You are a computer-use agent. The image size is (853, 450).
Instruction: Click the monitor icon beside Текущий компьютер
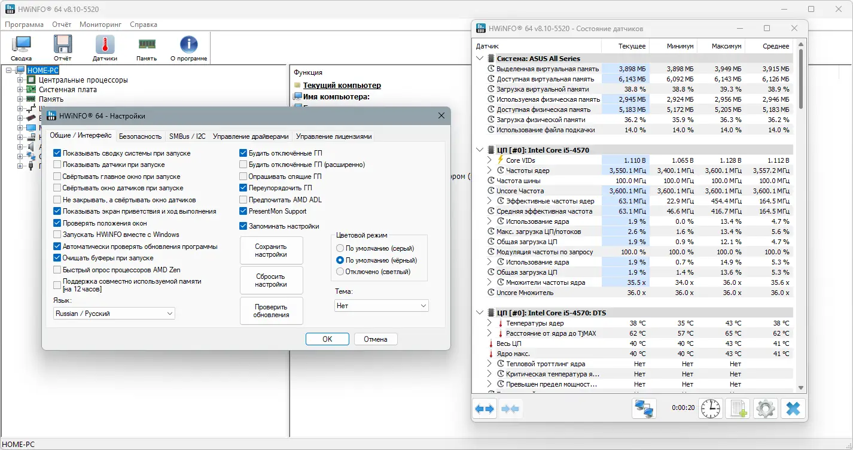point(297,86)
